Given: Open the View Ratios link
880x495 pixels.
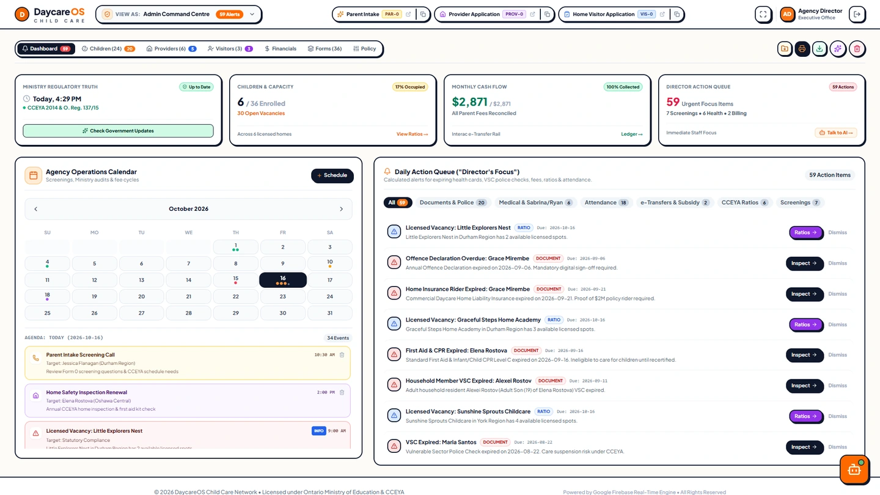Looking at the screenshot, I should click(x=413, y=134).
